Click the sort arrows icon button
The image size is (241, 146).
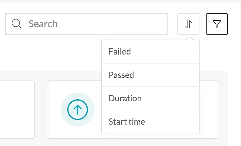click(x=188, y=24)
